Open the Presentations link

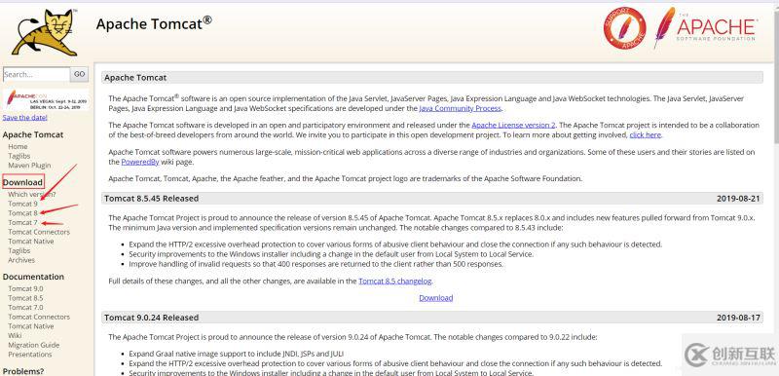30,355
